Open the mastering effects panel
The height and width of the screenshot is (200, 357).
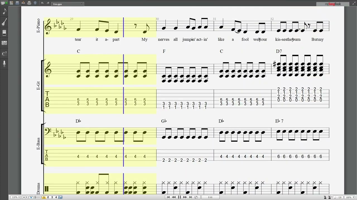(4, 33)
